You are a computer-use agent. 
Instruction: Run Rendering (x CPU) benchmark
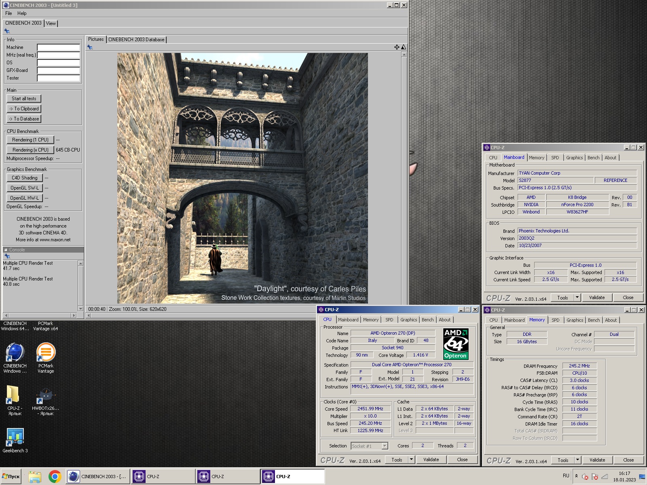tap(30, 150)
